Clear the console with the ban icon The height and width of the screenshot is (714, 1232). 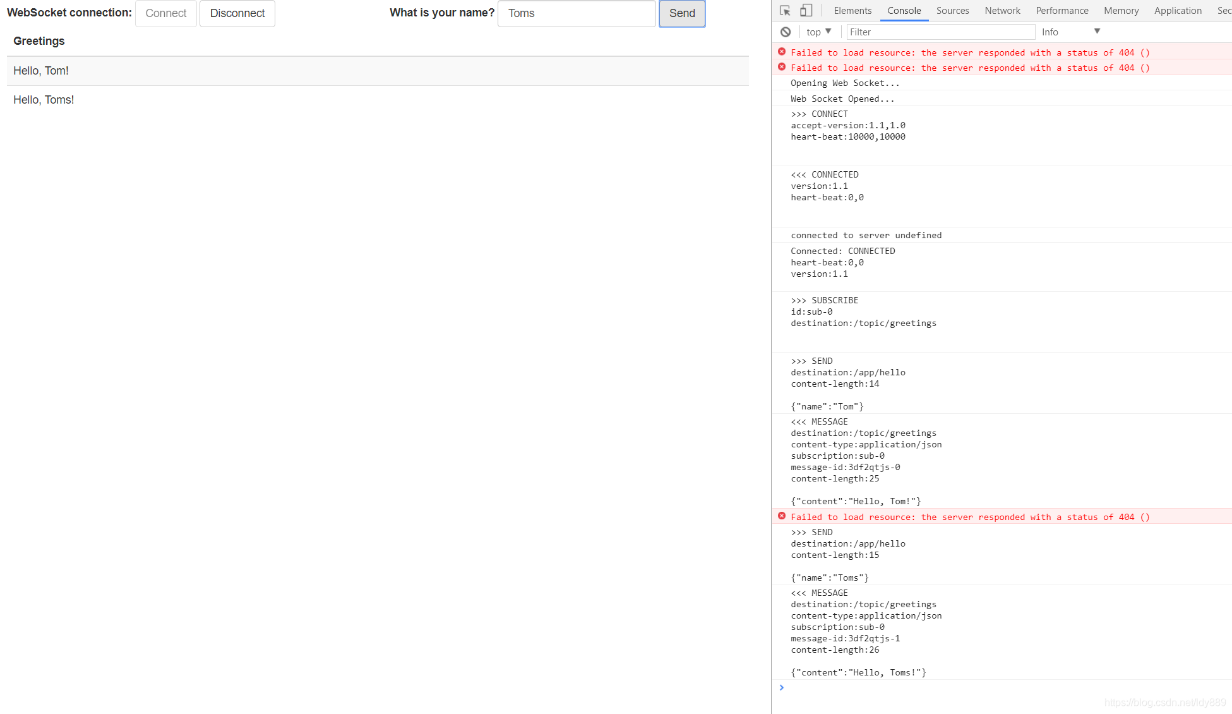point(786,32)
